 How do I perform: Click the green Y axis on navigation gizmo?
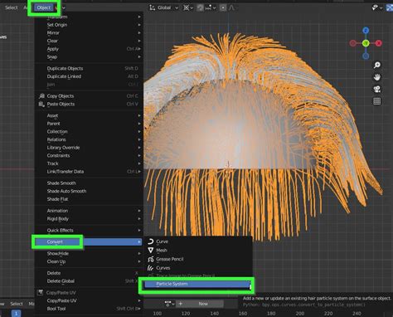point(366,43)
